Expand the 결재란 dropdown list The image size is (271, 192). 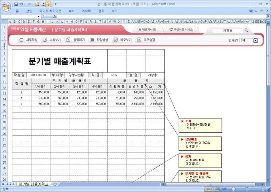pos(255,41)
